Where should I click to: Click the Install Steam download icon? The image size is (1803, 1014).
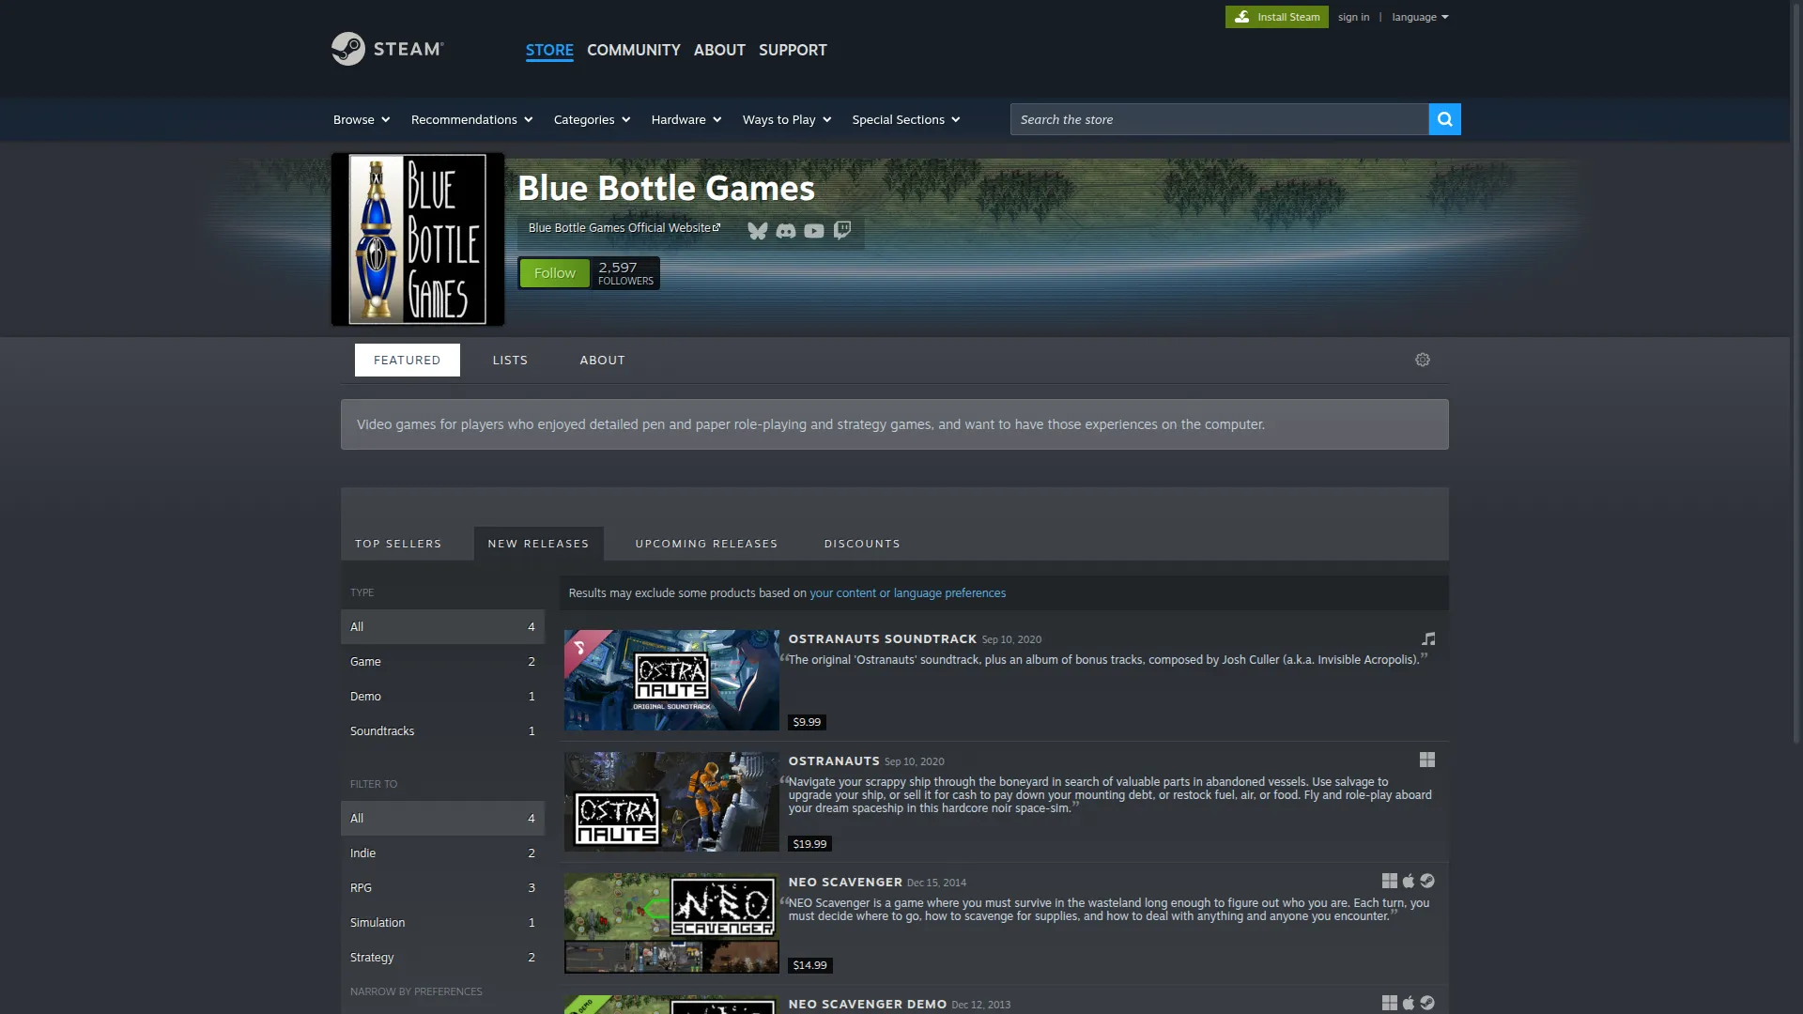1241,17
